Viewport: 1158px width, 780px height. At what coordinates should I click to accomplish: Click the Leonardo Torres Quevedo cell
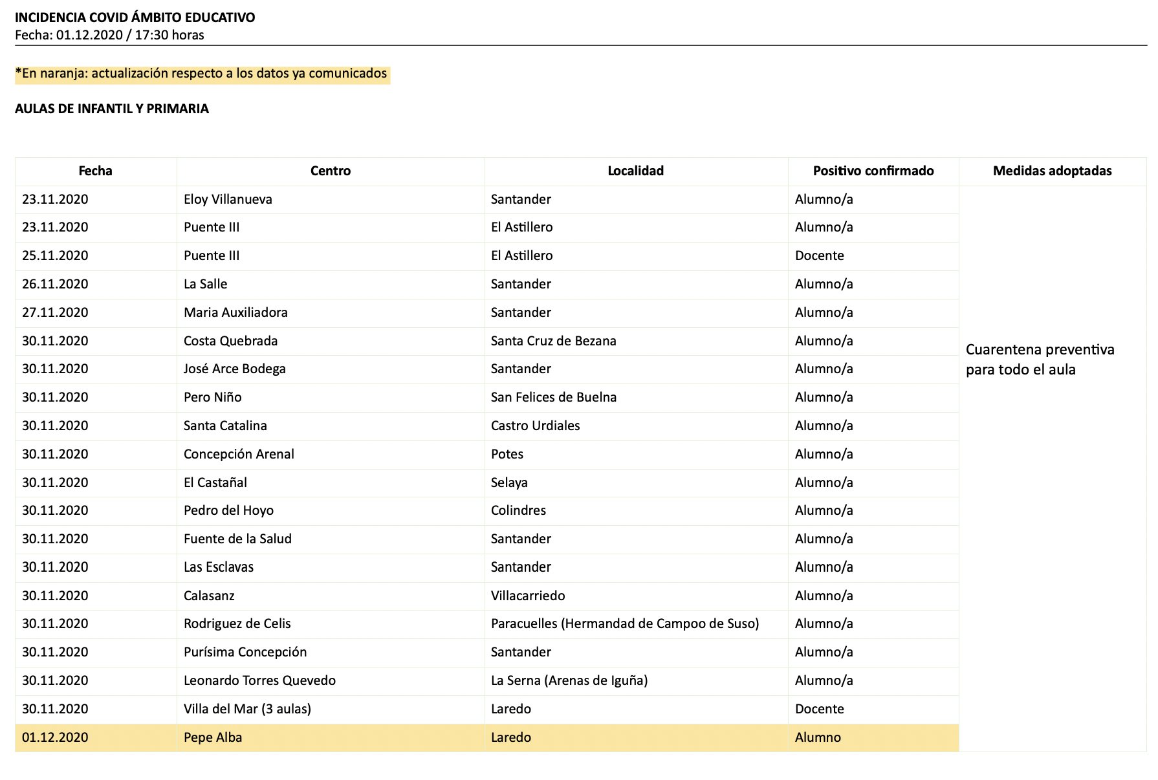pyautogui.click(x=259, y=680)
